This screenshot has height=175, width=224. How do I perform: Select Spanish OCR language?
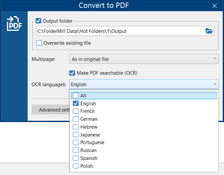point(76,158)
